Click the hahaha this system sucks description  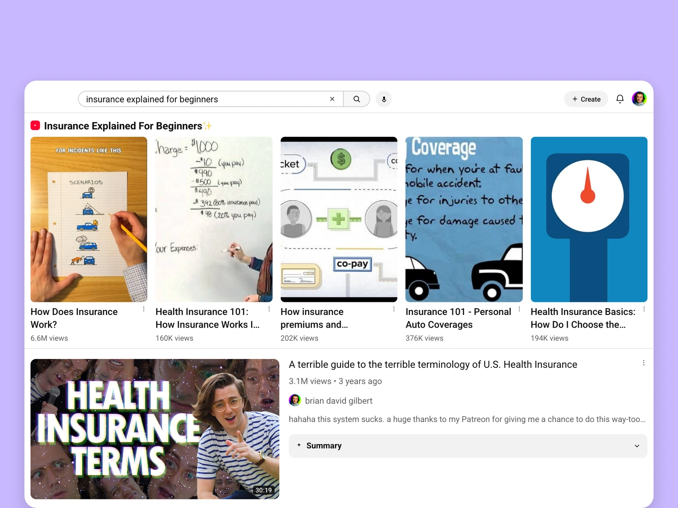point(467,419)
